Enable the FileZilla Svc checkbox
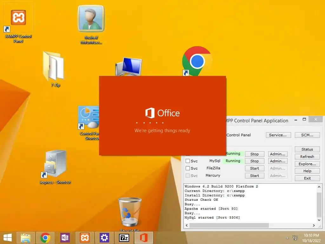This screenshot has width=325, height=244. pos(188,168)
